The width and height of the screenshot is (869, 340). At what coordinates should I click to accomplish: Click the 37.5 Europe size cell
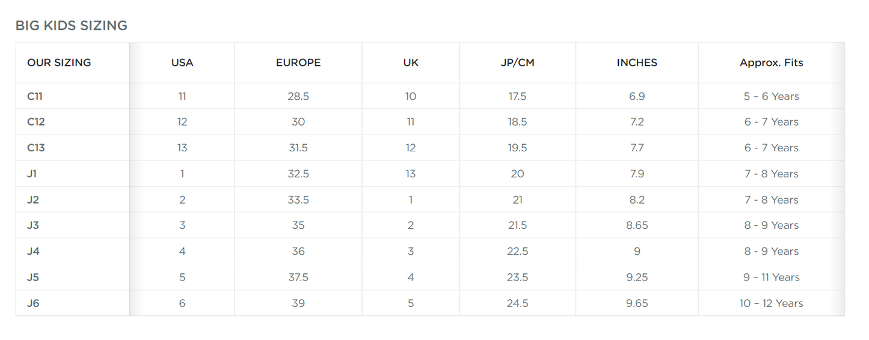click(x=298, y=278)
